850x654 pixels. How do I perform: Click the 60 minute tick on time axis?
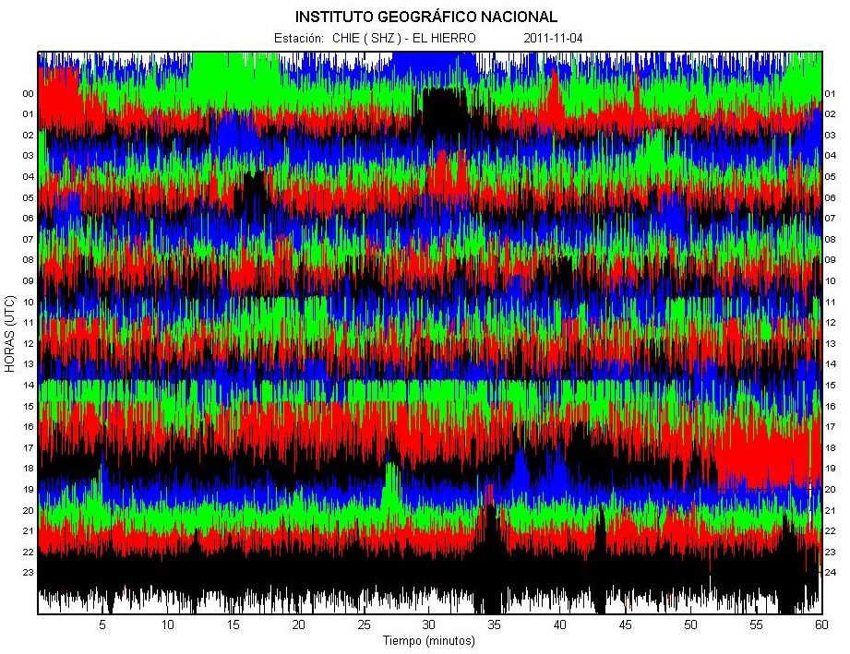click(820, 625)
